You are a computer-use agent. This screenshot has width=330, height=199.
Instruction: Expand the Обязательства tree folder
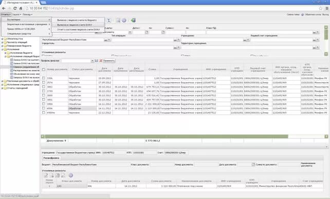point(3,39)
